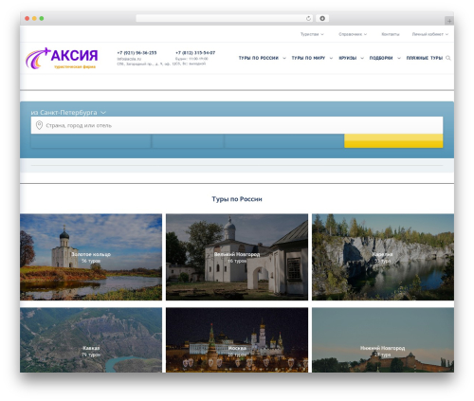
Task: Expand the Справочник dropdown
Action: coord(353,34)
